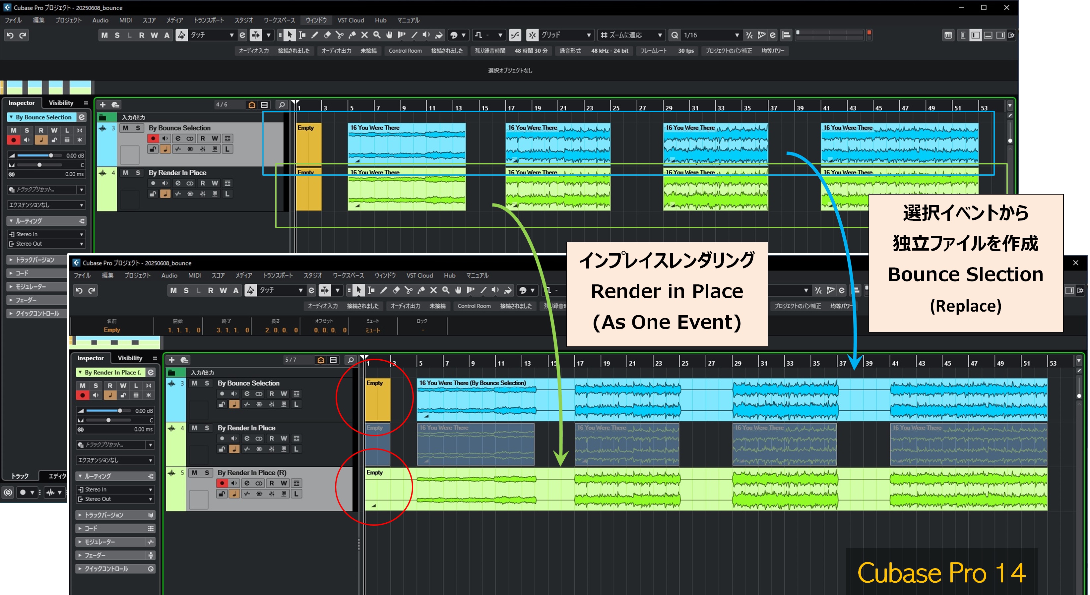Toggle record enable on By Bounce Selection, back window
The height and width of the screenshot is (595, 1090).
[x=153, y=138]
